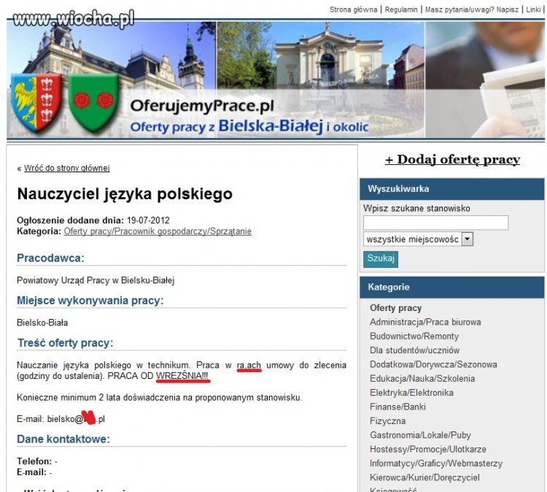
Task: Click the date 19-07-2012
Action: click(148, 220)
